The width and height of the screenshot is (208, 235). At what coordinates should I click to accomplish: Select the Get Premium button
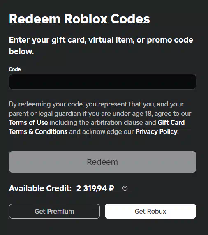[x=54, y=211]
